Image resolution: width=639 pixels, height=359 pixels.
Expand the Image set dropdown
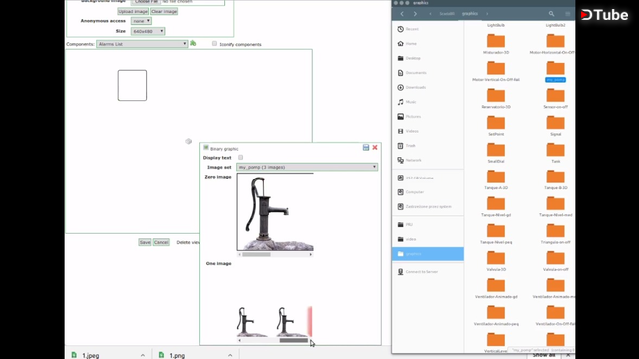pos(307,167)
